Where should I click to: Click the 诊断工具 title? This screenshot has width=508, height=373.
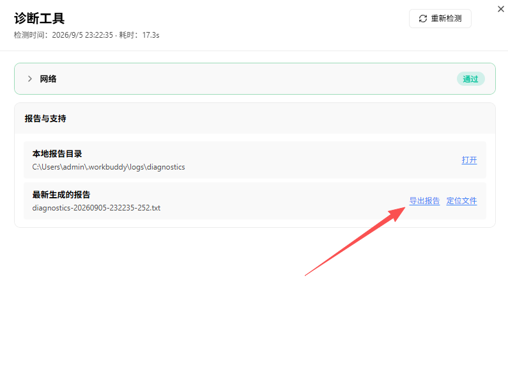(39, 18)
